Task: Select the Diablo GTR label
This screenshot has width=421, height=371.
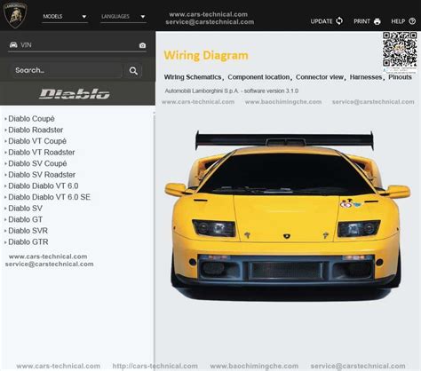Action: 28,242
